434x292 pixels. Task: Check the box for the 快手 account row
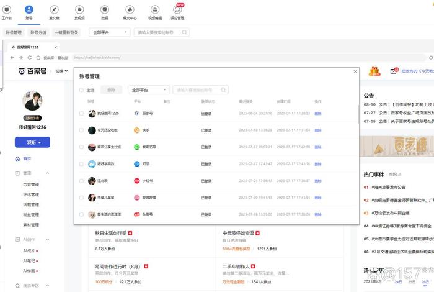81,130
